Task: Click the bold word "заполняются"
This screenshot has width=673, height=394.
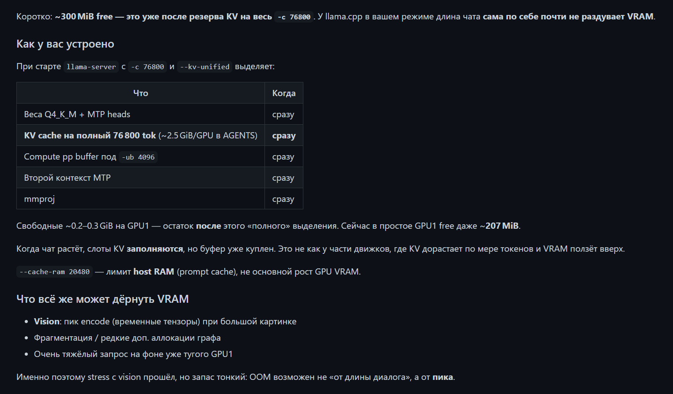Action: pos(155,249)
